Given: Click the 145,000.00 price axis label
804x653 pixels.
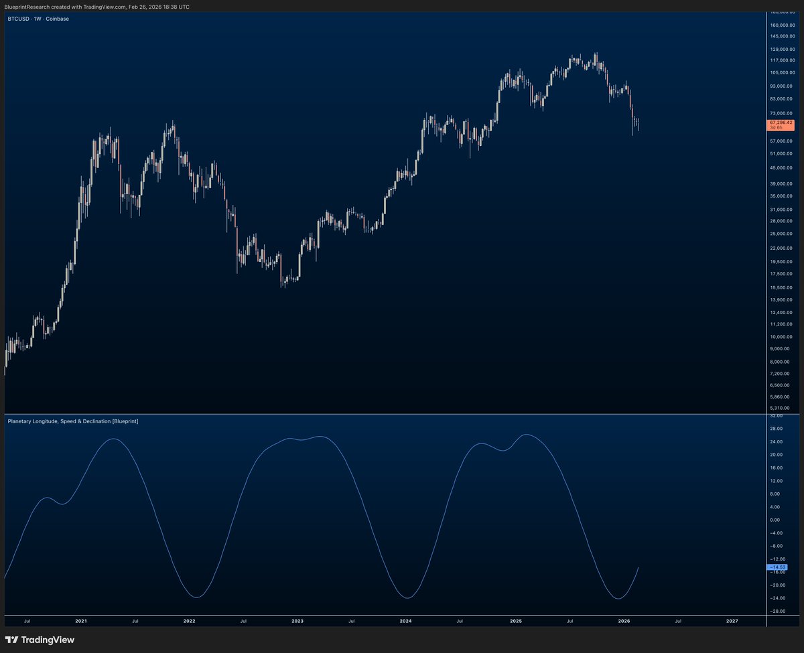Looking at the screenshot, I should [784, 35].
